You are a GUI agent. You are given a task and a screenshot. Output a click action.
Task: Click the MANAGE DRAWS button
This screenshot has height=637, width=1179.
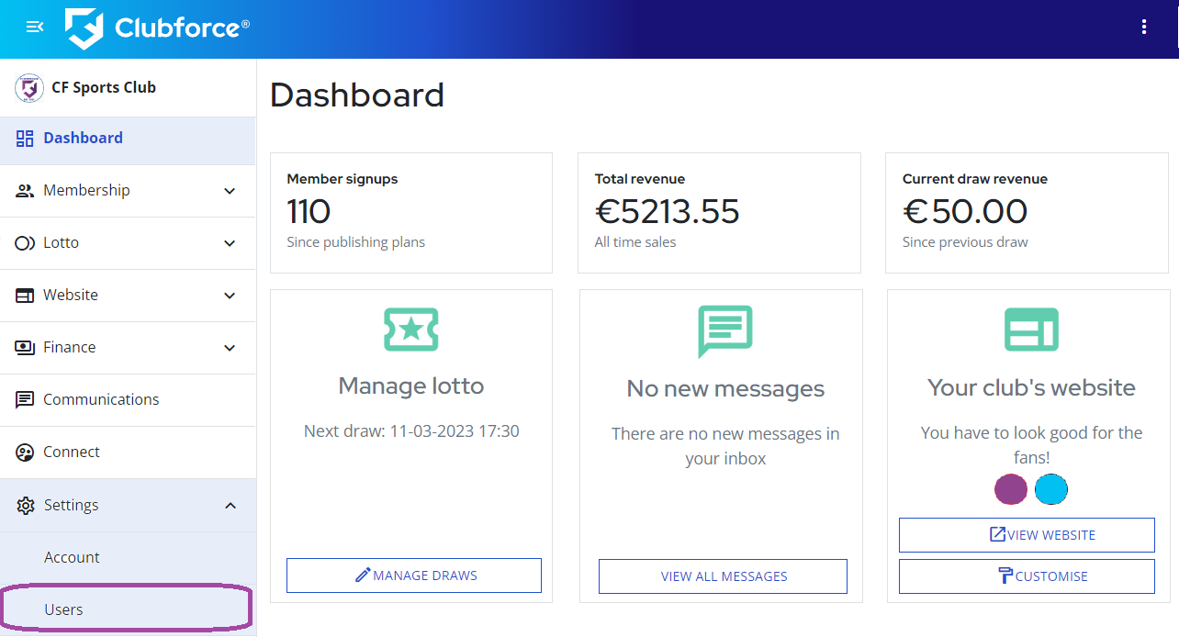pyautogui.click(x=414, y=576)
